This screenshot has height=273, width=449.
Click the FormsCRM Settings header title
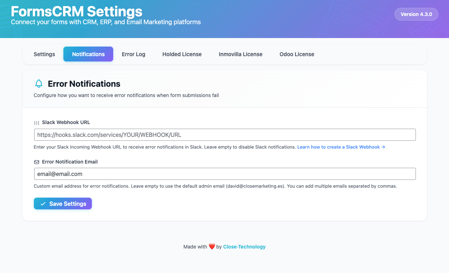(77, 11)
